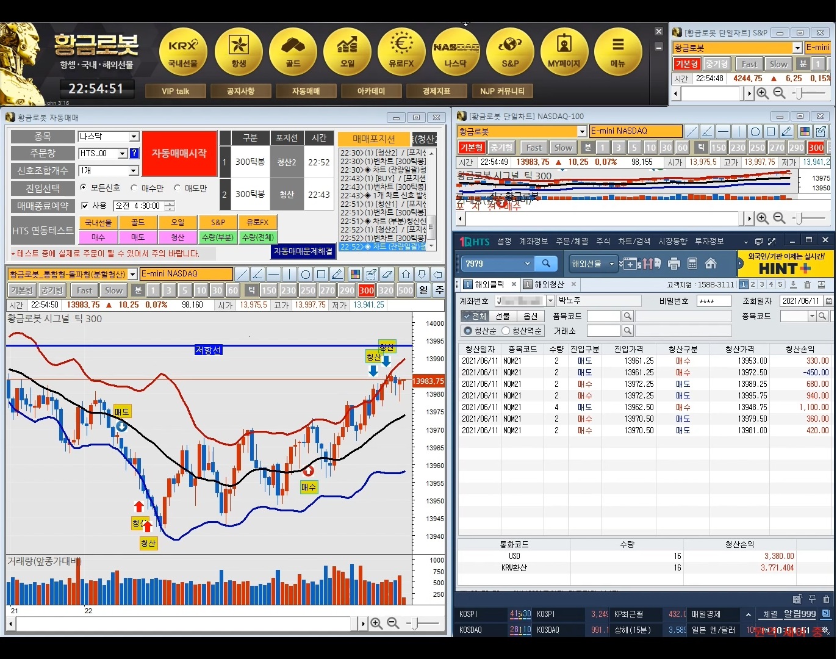Select angle line tool in main chart
This screenshot has height=659, width=837.
(258, 275)
